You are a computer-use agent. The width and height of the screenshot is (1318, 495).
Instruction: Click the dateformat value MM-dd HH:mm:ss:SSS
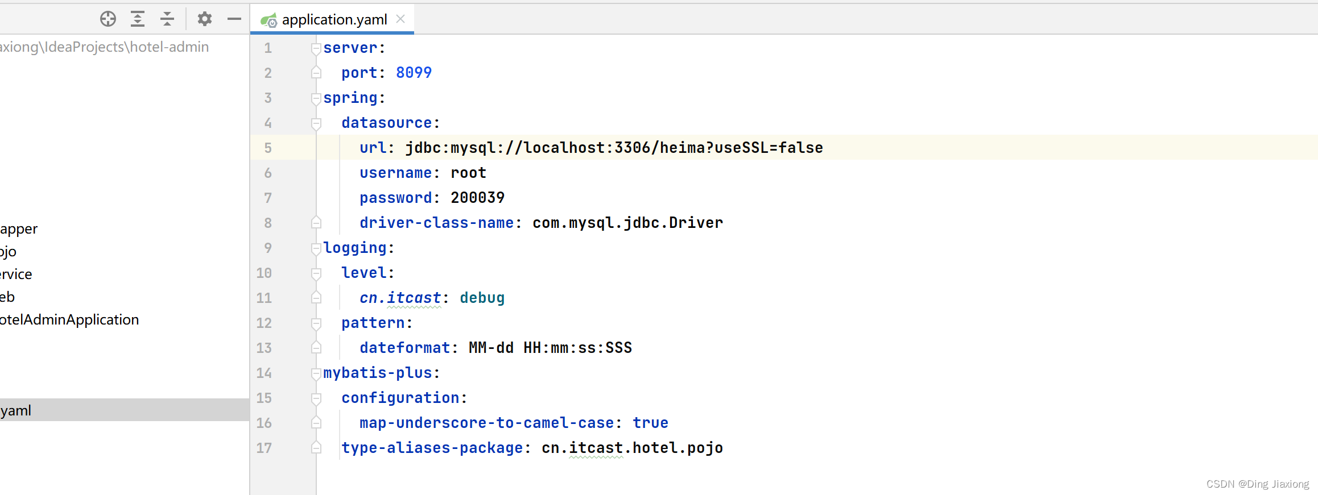551,348
